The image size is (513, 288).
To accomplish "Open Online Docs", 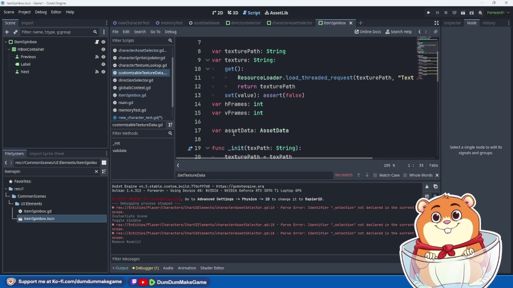I will point(368,32).
